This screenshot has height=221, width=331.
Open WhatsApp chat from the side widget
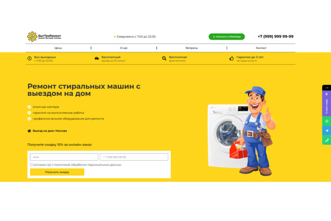327,121
